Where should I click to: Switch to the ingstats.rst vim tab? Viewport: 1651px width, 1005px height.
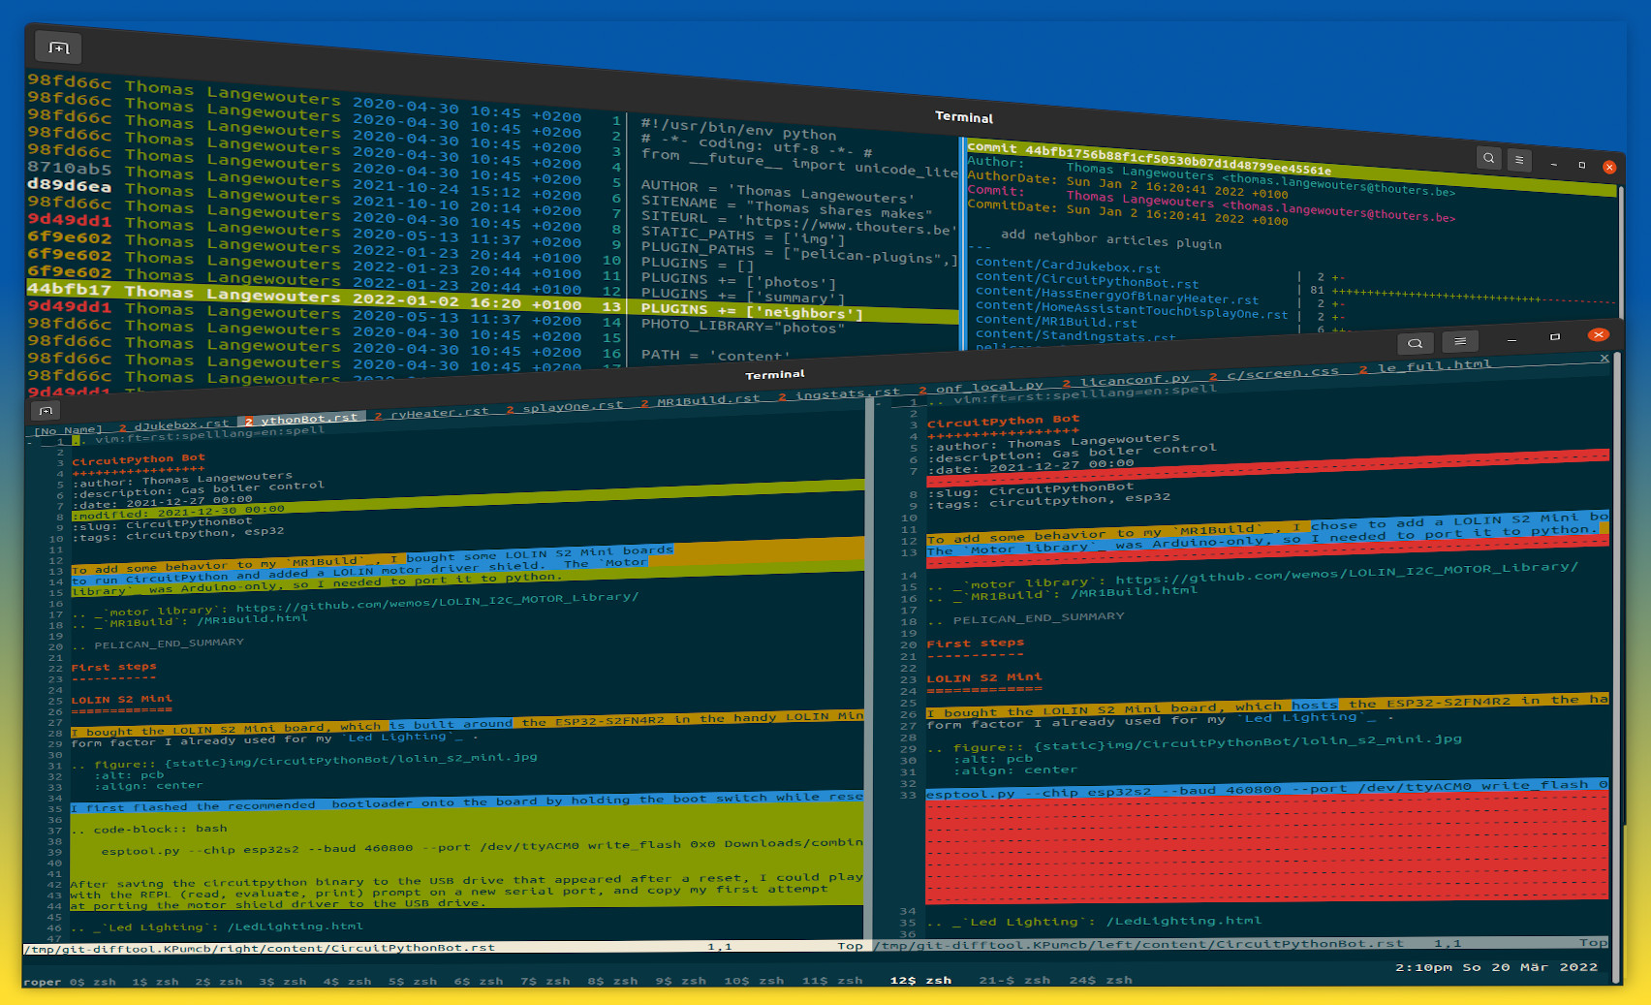[839, 394]
